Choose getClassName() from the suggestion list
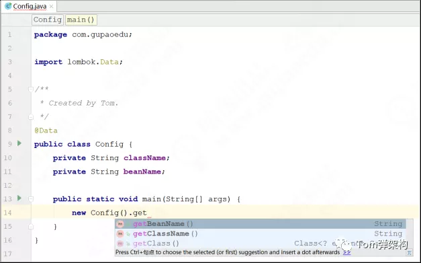 [260, 233]
